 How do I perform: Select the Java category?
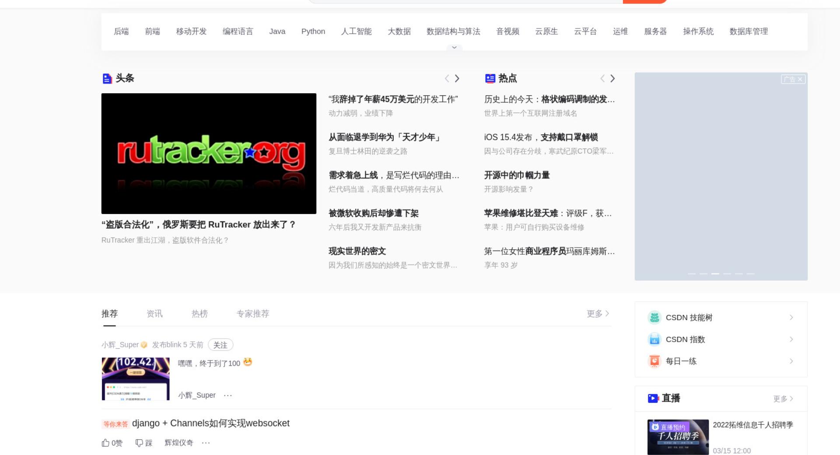pos(277,31)
